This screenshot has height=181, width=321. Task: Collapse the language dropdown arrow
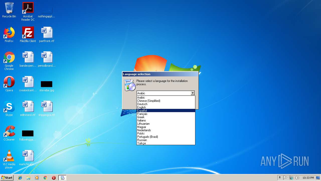tap(193, 93)
